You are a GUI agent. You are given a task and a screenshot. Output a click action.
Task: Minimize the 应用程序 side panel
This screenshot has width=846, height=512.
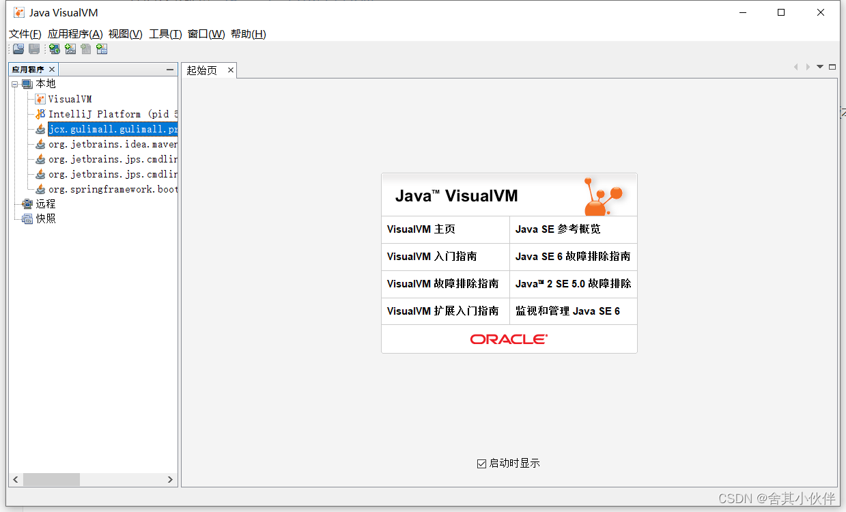[x=170, y=70]
